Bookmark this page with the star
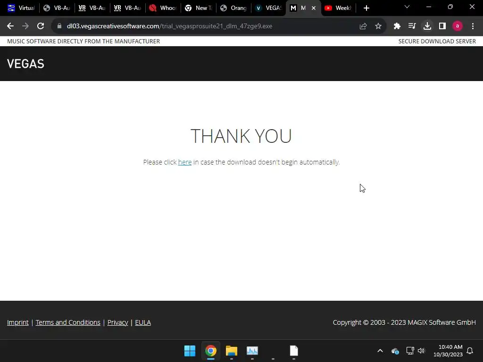This screenshot has height=362, width=483. (x=378, y=26)
